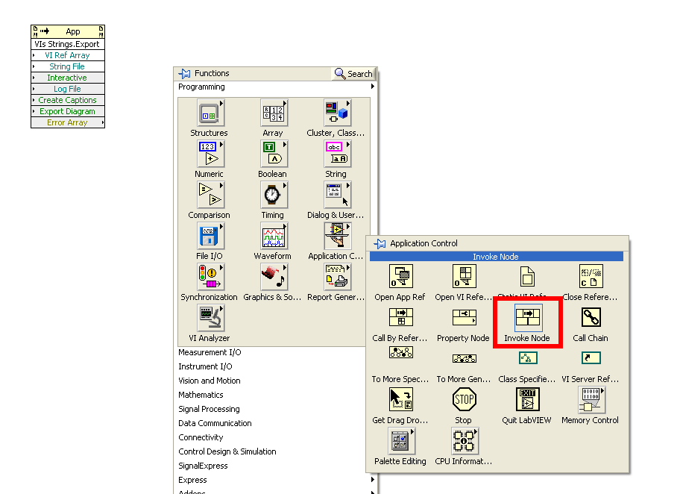Select the Interactive input terminal
The width and height of the screenshot is (680, 494).
pyautogui.click(x=68, y=78)
